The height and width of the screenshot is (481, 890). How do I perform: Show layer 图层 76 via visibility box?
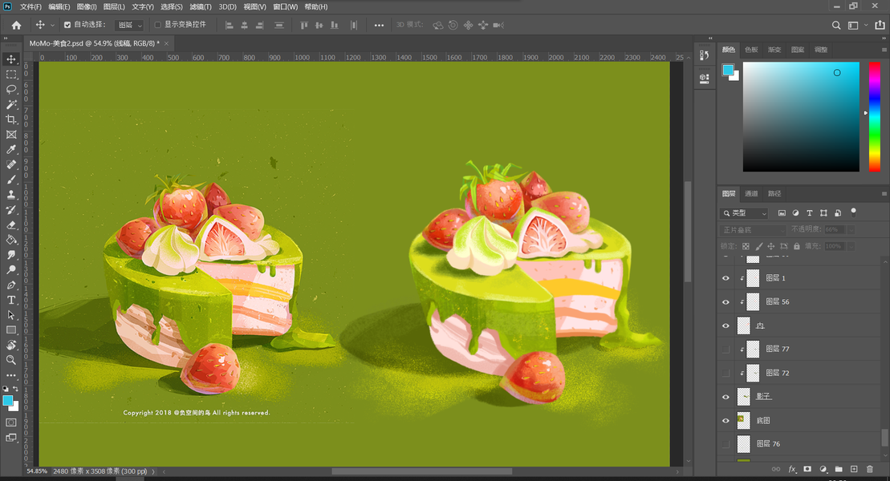725,444
